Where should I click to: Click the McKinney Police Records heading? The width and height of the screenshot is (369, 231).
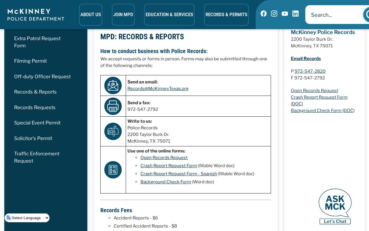tap(323, 32)
